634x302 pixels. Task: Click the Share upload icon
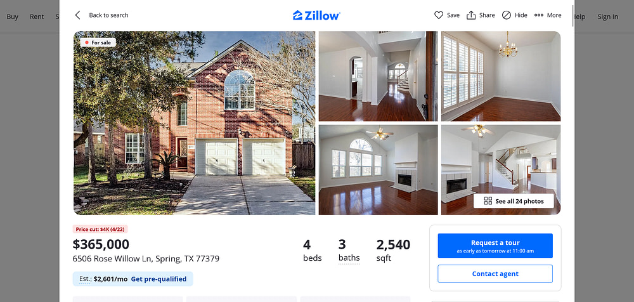(471, 15)
